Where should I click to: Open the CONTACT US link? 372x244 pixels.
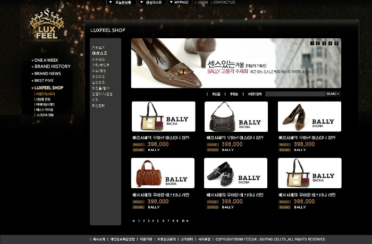224,2
